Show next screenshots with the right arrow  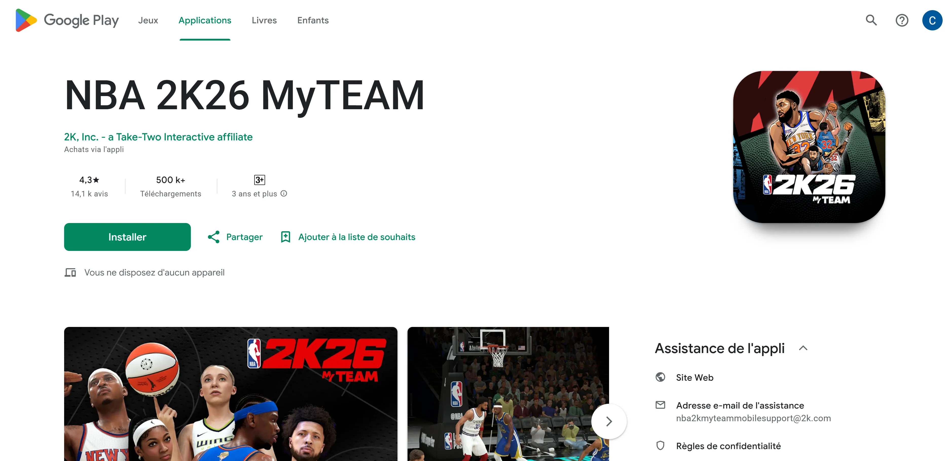pos(609,421)
